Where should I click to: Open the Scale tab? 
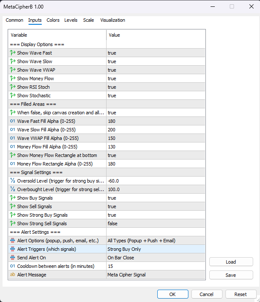(x=89, y=20)
